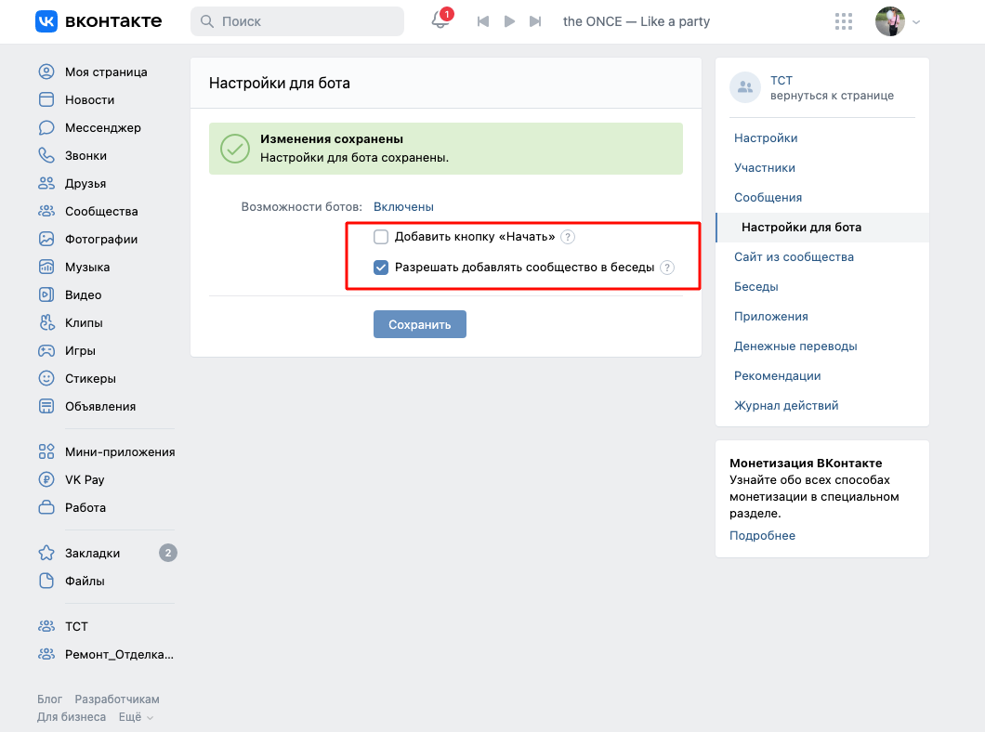Skip to the next track
The image size is (985, 732).
click(x=535, y=21)
